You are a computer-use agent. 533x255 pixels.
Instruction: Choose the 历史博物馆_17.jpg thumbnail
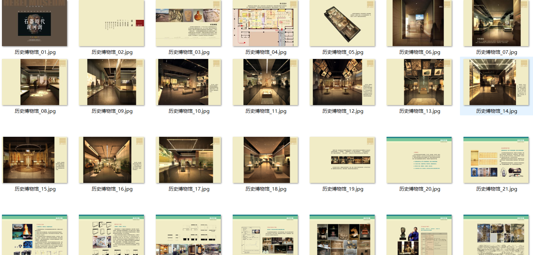[x=188, y=160]
